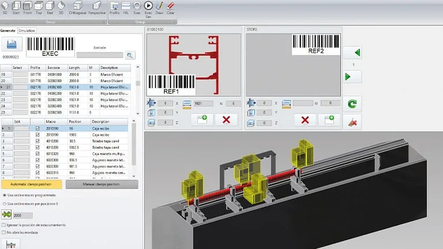Image resolution: width=443 pixels, height=249 pixels.
Task: Click the REF2 barcode thumbnail
Action: tap(316, 44)
